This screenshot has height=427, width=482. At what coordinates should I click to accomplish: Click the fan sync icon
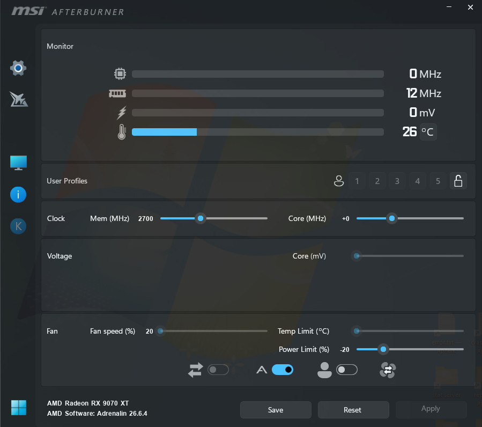coord(387,370)
